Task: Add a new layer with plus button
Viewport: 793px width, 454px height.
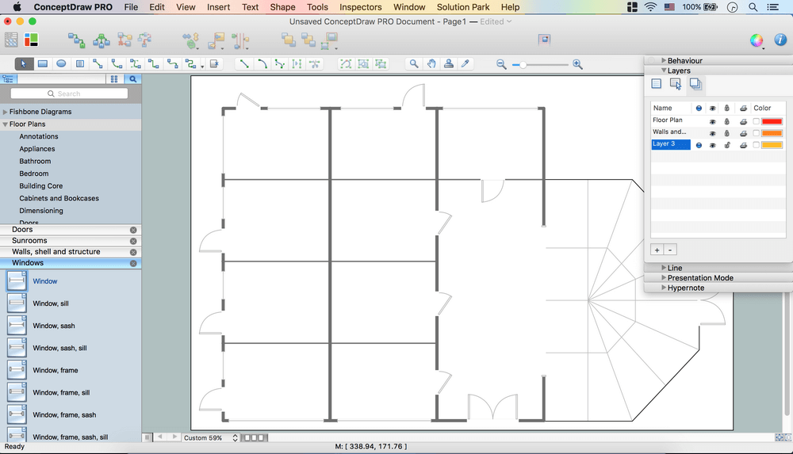Action: point(657,250)
